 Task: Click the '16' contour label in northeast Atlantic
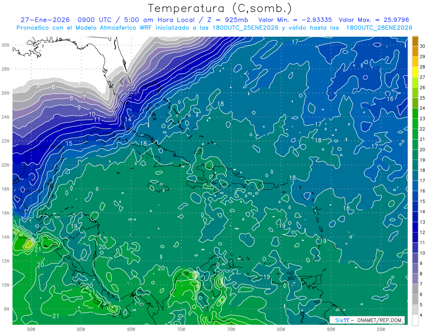(x=390, y=99)
